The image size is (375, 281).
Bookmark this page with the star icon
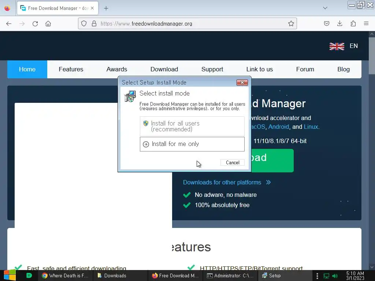(291, 24)
